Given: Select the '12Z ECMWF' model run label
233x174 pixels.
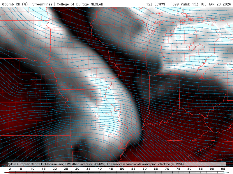Looking at the screenshot, I should [x=156, y=4].
